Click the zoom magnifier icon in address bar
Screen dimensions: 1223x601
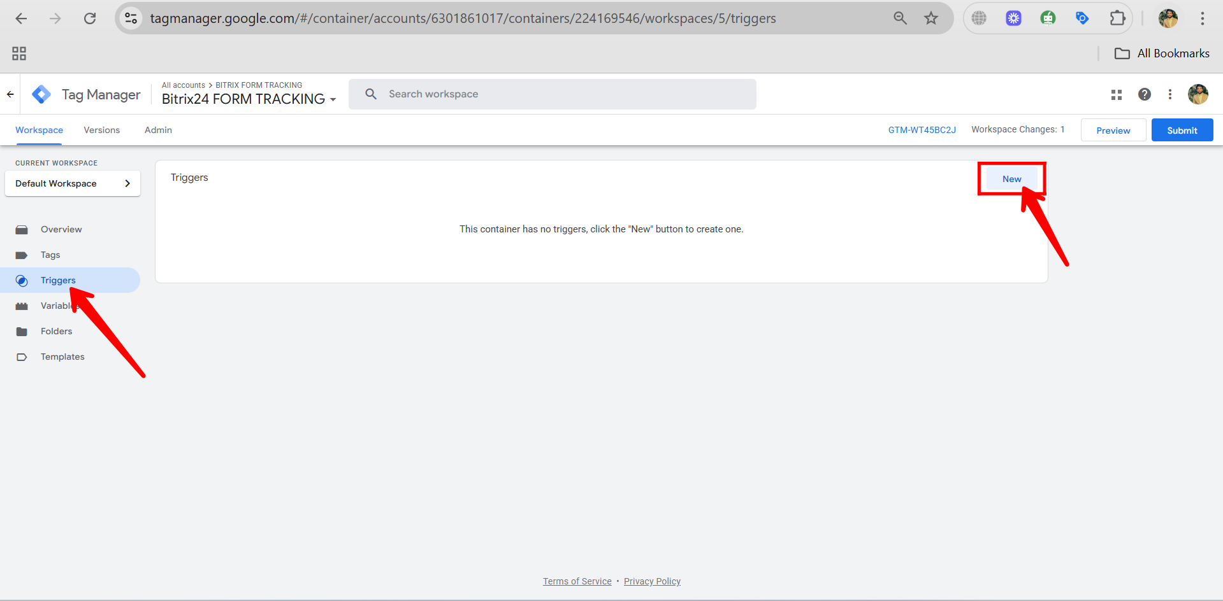[900, 18]
